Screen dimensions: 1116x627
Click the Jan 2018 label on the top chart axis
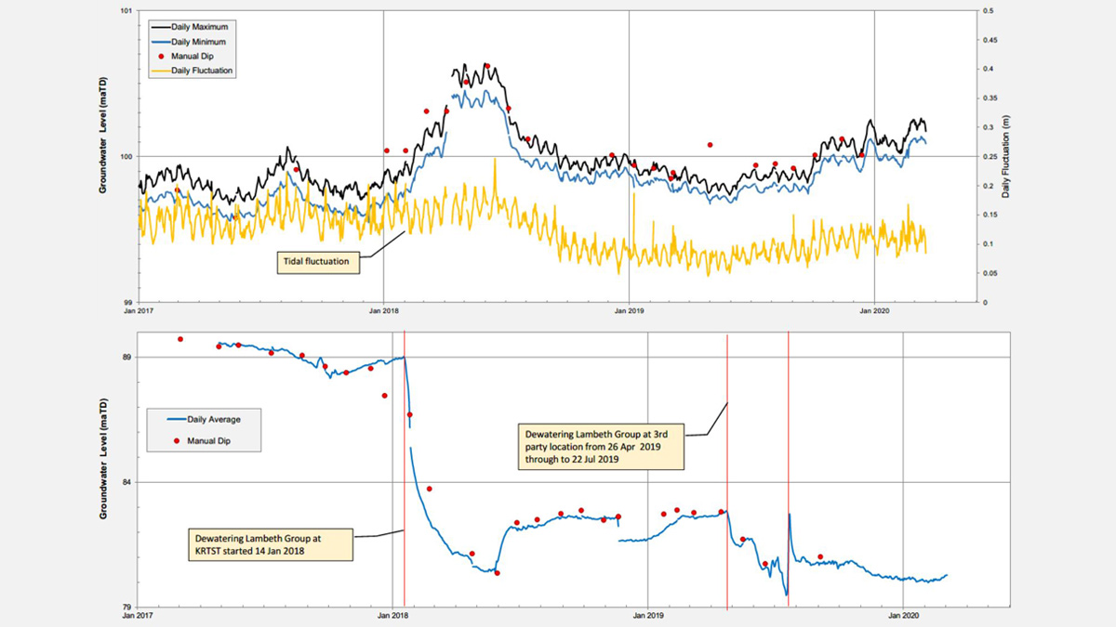383,312
